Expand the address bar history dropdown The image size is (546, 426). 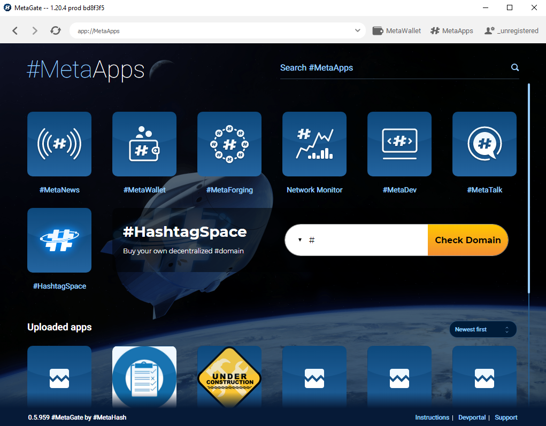pyautogui.click(x=357, y=30)
